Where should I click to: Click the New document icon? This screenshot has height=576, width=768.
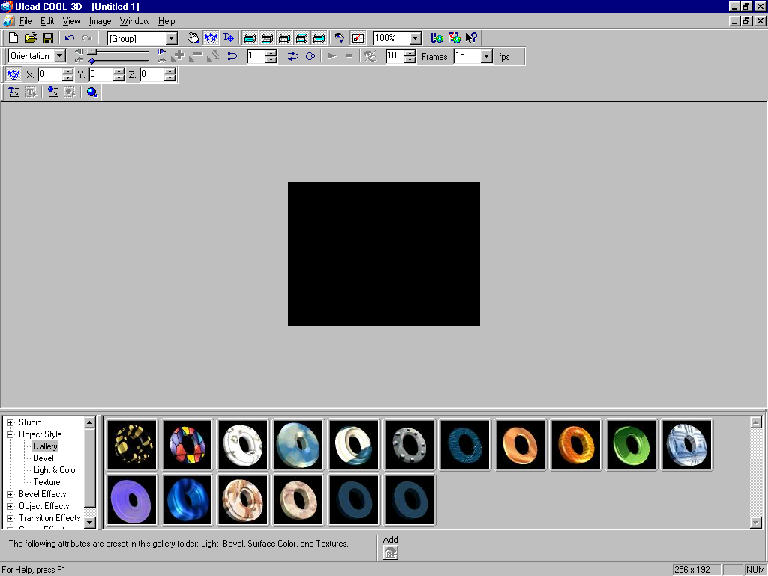(13, 38)
